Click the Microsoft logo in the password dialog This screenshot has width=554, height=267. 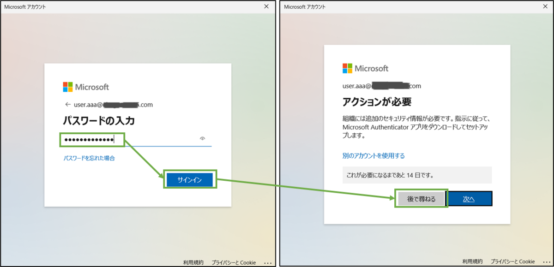click(x=86, y=87)
